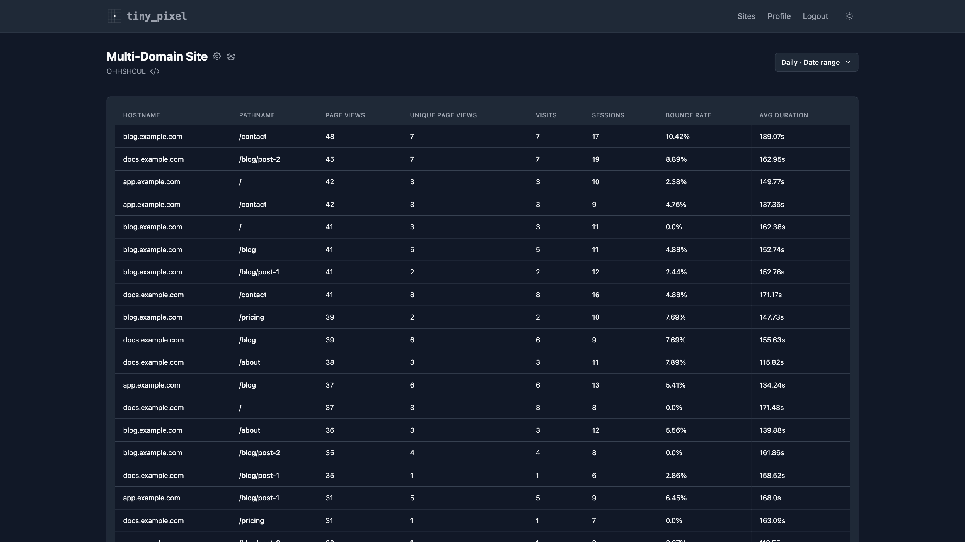The width and height of the screenshot is (965, 542).
Task: Open the Daily · Date range dropdown
Action: pyautogui.click(x=816, y=62)
